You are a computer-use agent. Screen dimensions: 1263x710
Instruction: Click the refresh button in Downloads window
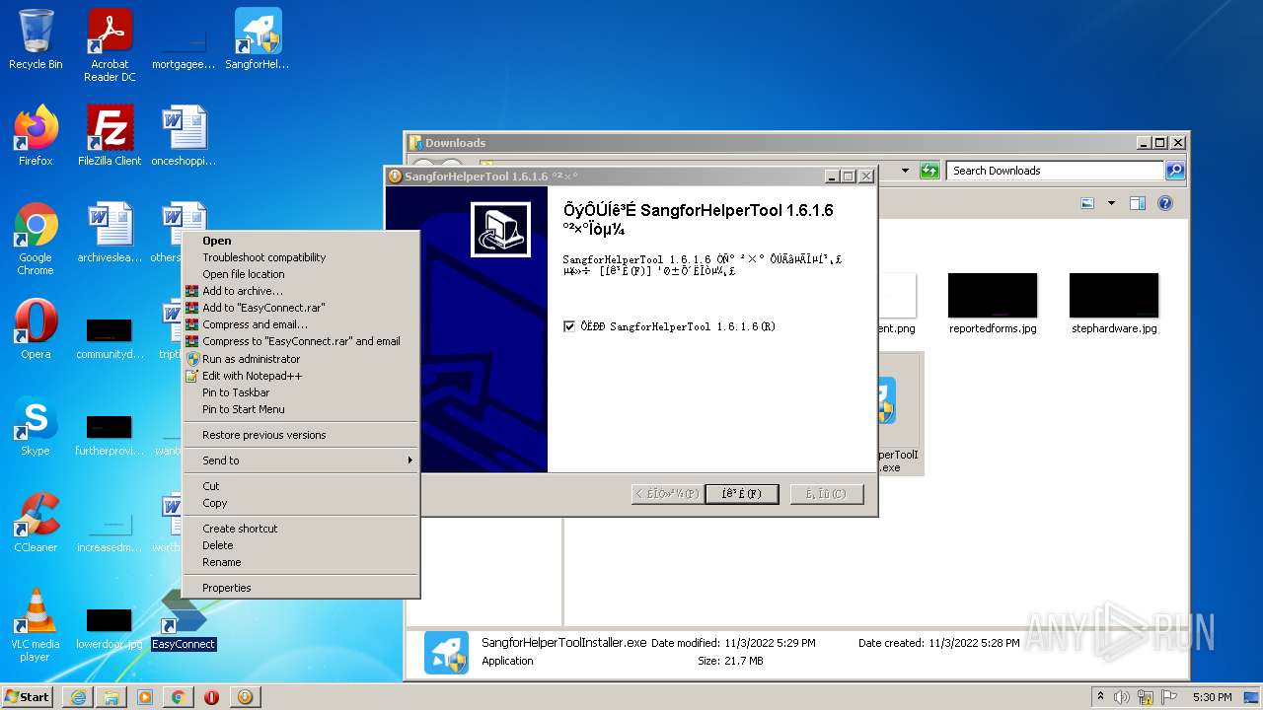pos(929,171)
